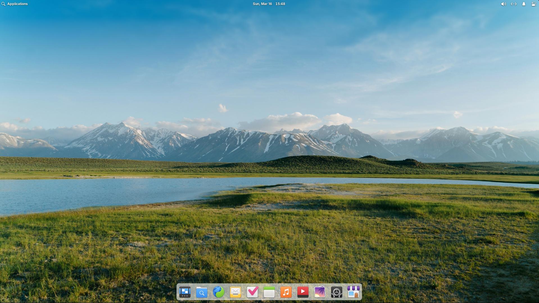The width and height of the screenshot is (539, 303).
Task: Open the Videos player
Action: (x=303, y=292)
